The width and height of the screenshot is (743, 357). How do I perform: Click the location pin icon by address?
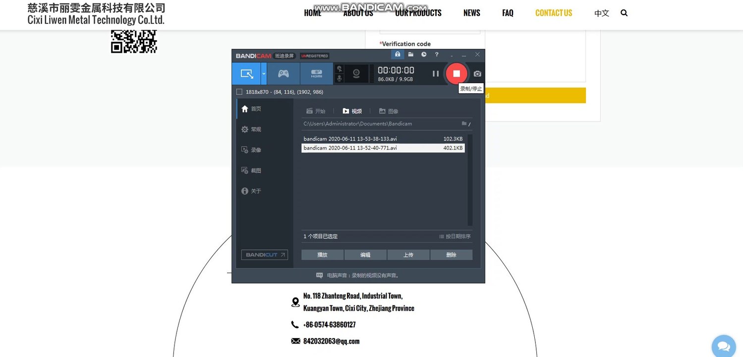(295, 302)
